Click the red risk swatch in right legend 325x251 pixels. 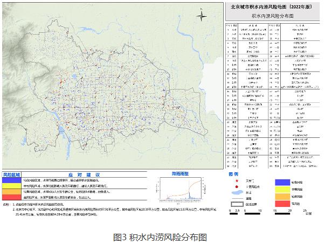click(x=282, y=204)
